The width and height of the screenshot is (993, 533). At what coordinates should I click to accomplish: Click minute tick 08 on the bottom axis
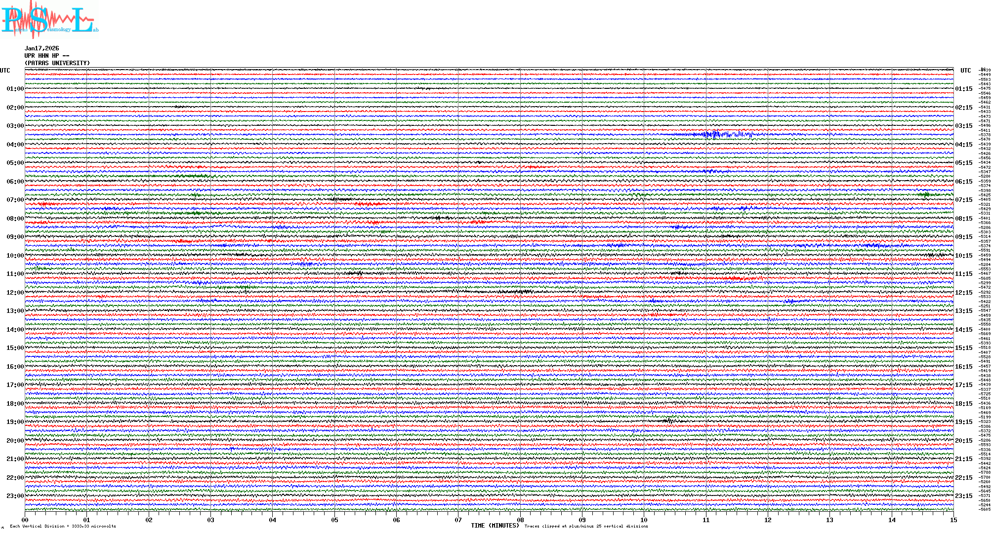520,520
